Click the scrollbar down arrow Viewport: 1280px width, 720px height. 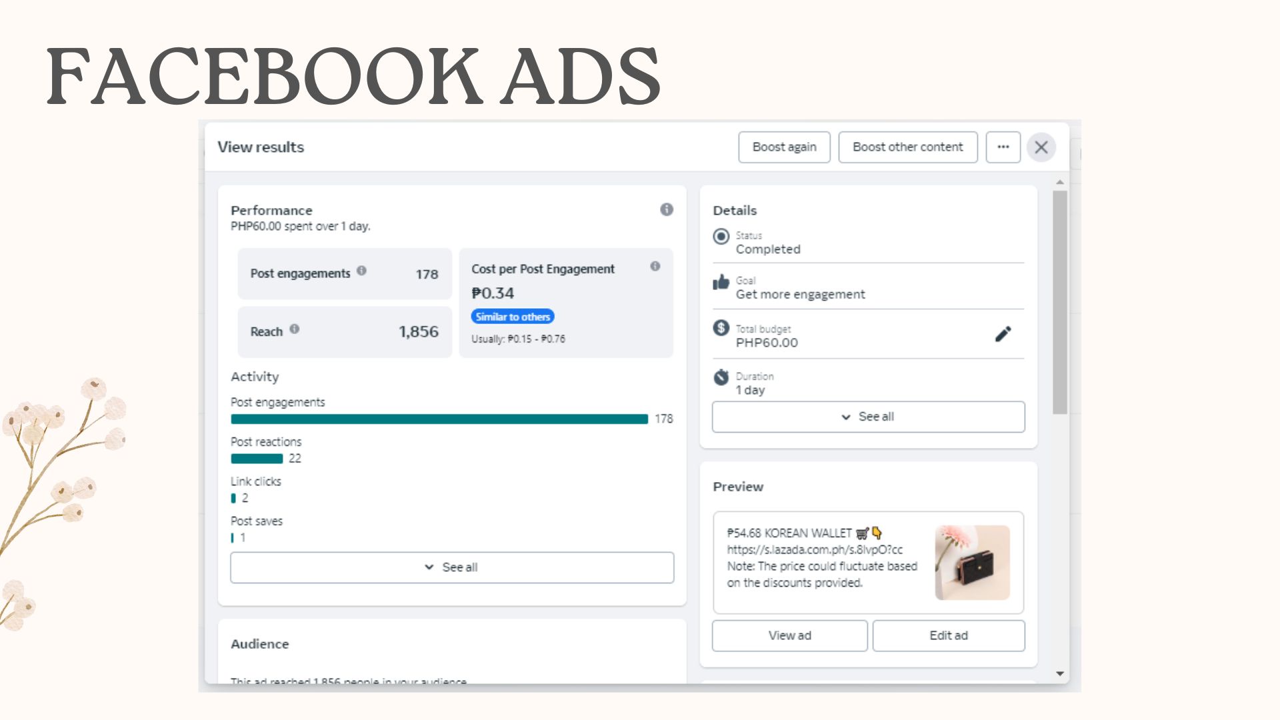click(x=1060, y=674)
